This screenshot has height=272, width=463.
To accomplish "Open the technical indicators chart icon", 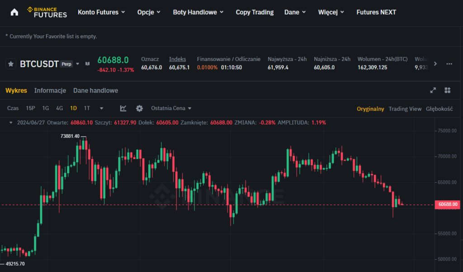I will pos(123,108).
